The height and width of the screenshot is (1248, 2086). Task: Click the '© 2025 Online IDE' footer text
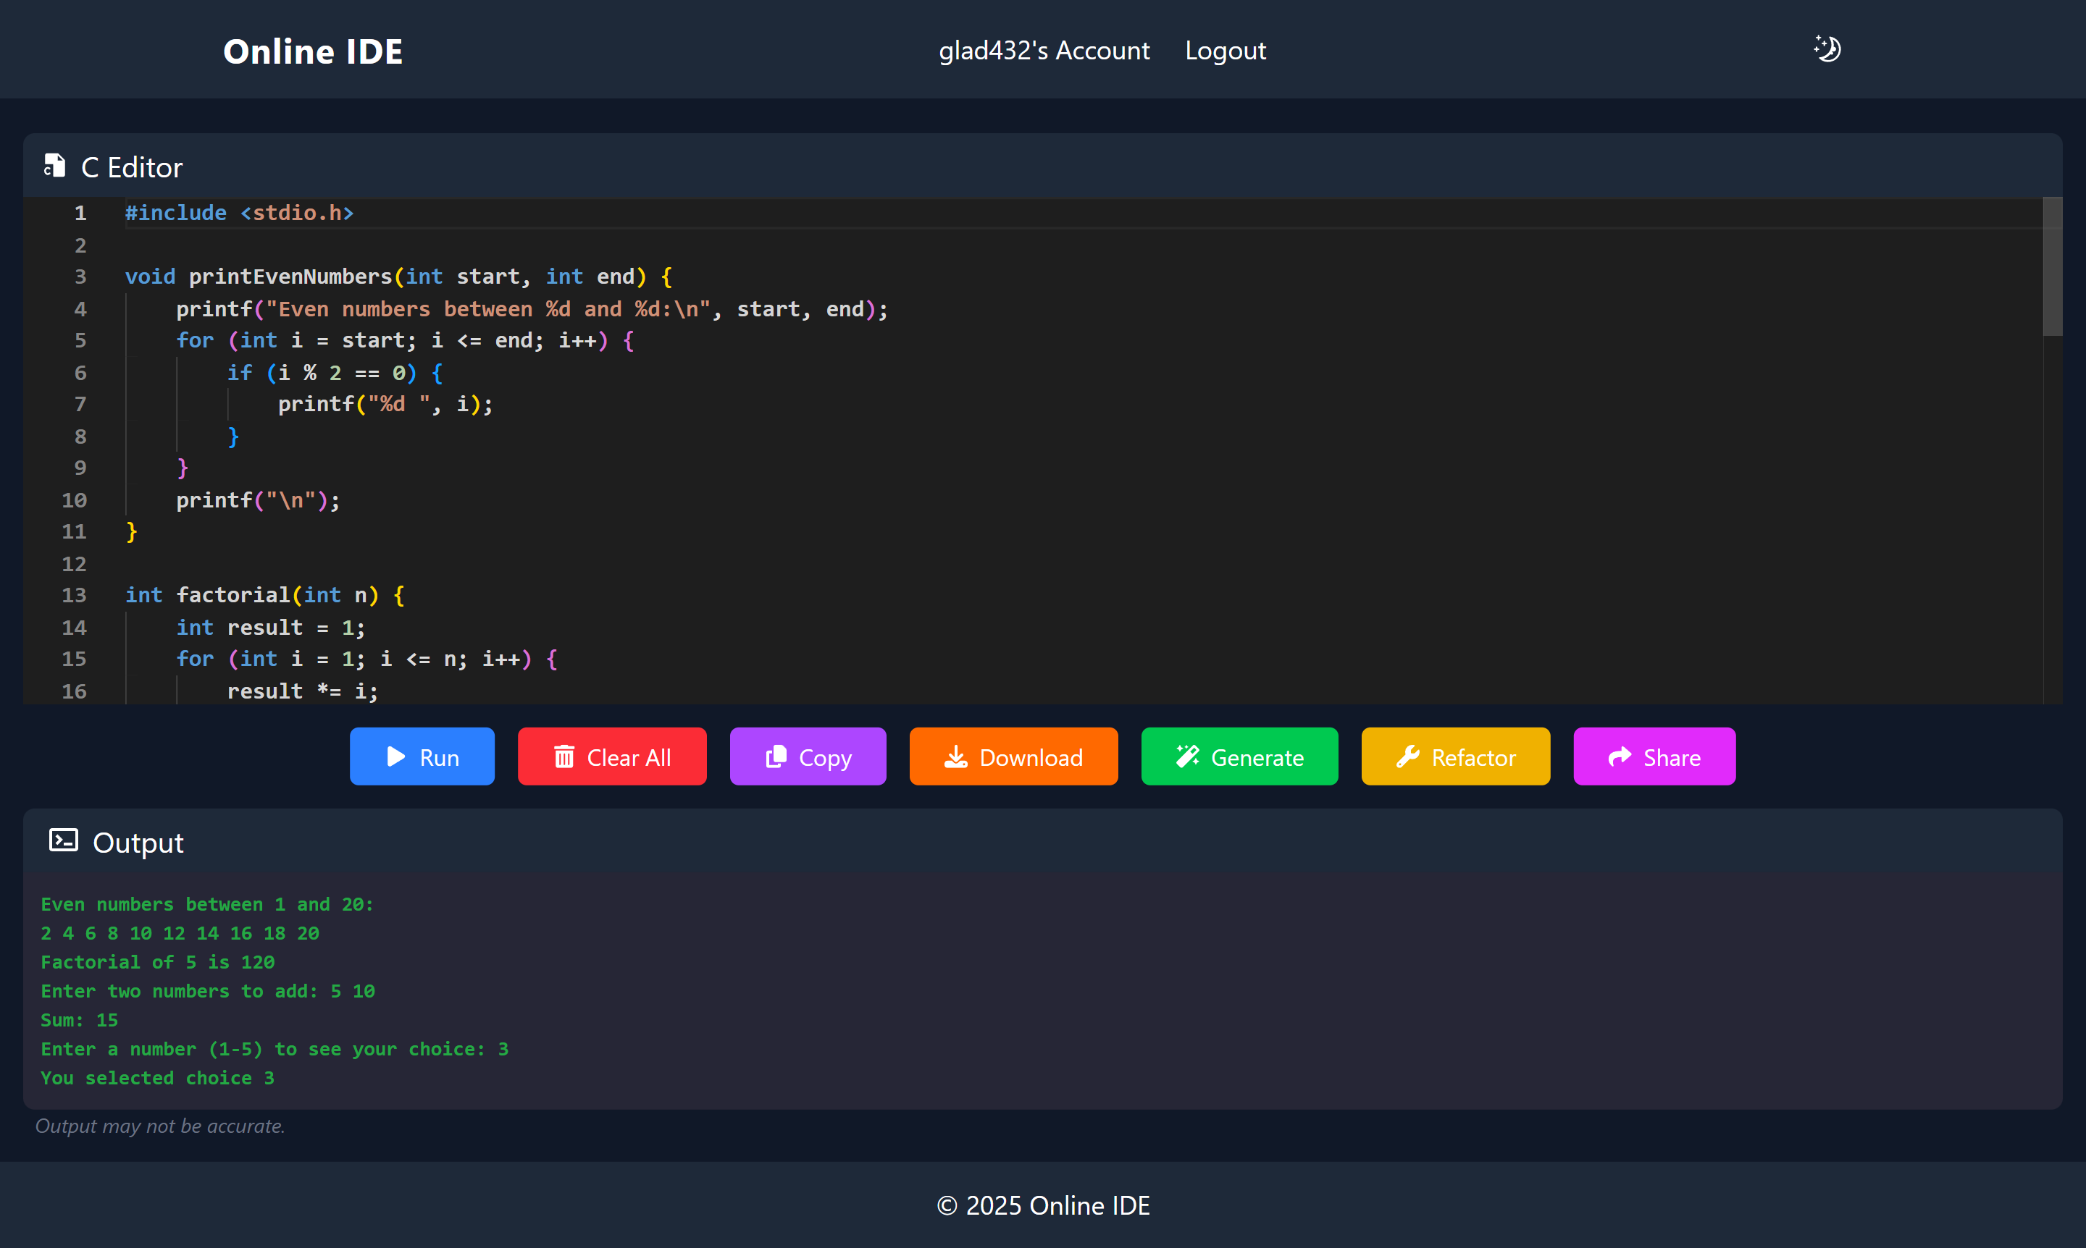click(x=1044, y=1205)
